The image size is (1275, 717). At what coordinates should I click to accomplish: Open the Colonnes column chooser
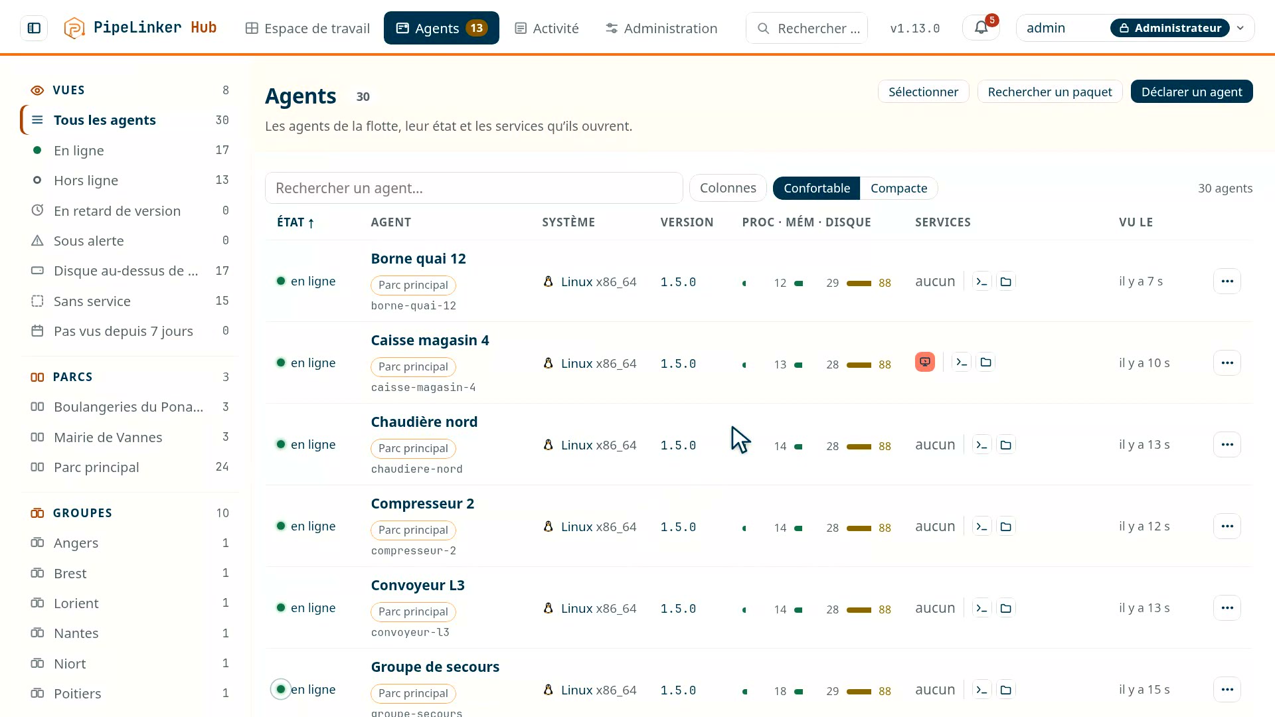pyautogui.click(x=728, y=188)
